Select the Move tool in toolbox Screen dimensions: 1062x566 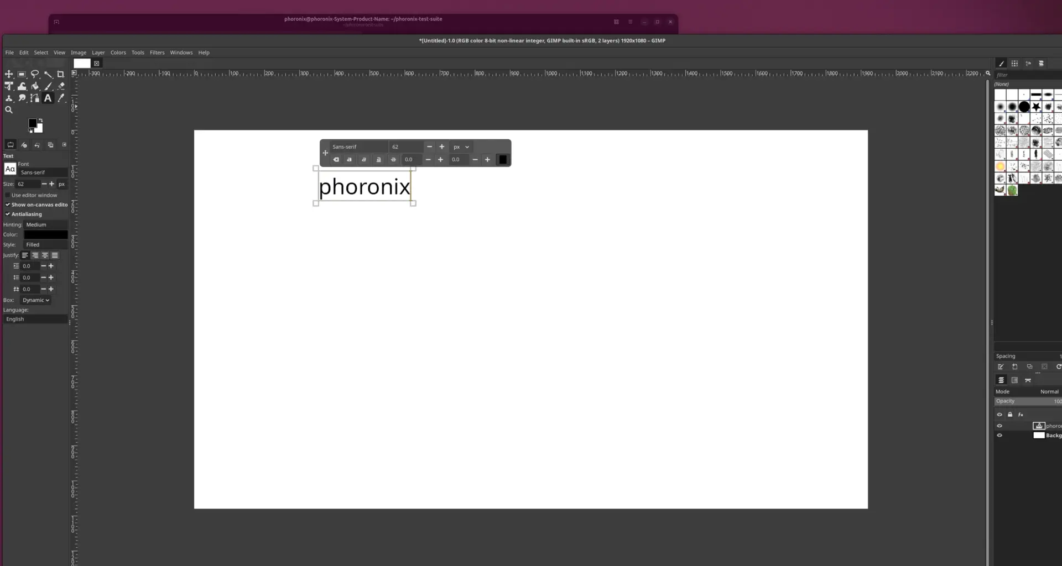tap(9, 74)
